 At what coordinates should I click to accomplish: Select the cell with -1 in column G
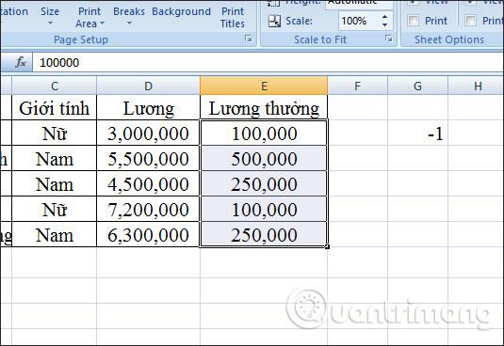pyautogui.click(x=417, y=134)
